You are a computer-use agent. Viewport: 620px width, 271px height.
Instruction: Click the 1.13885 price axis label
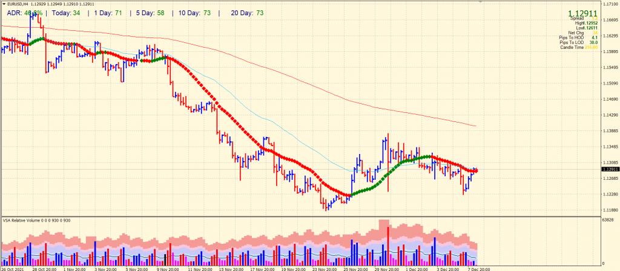coord(610,131)
